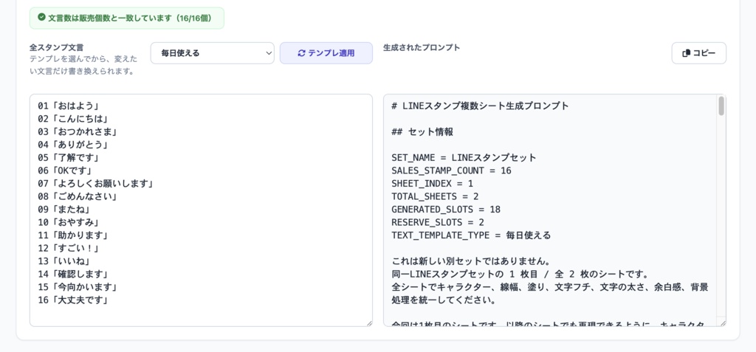Click the refresh icon beside テンプレ適用

(301, 53)
